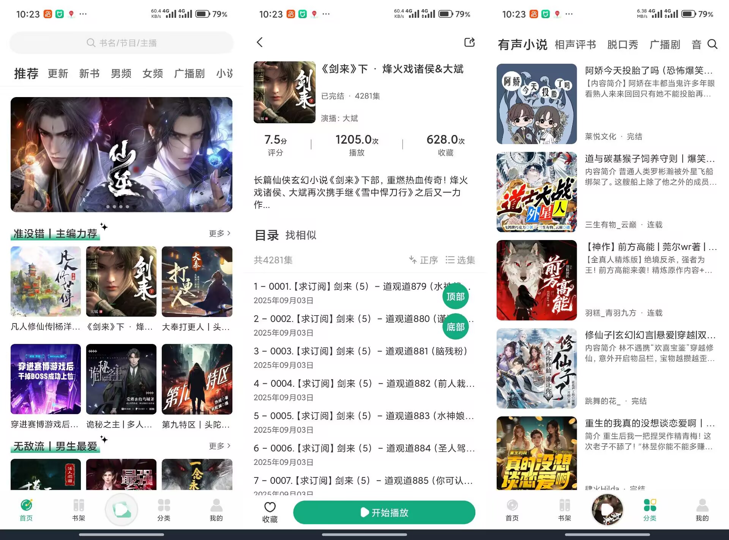The image size is (729, 540).
Task: Tap the share icon beside the book title
Action: (x=470, y=42)
